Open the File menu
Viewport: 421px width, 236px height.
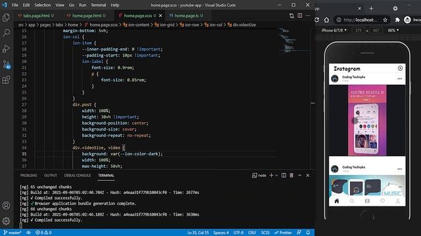pos(15,5)
